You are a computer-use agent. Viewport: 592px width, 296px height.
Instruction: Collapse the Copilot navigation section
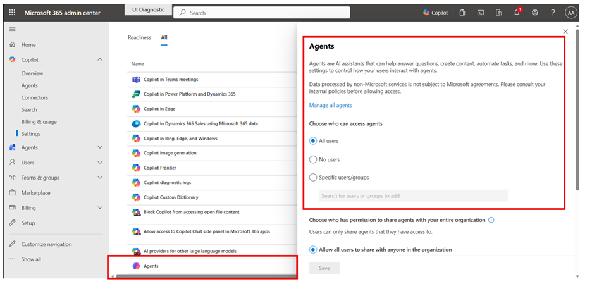click(100, 59)
